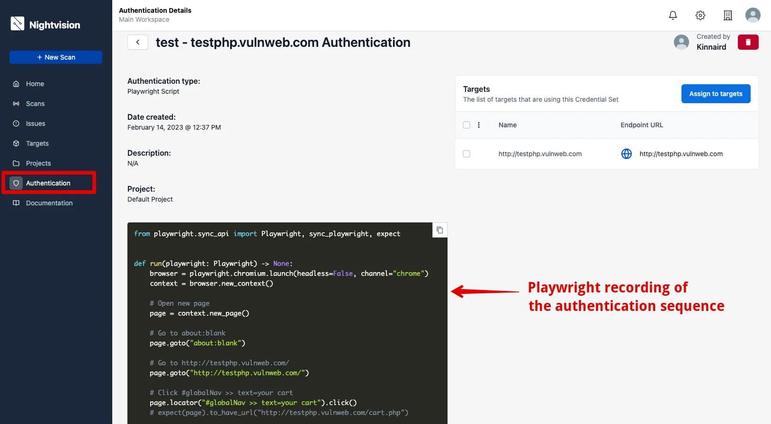Click the Name column header

pos(508,125)
